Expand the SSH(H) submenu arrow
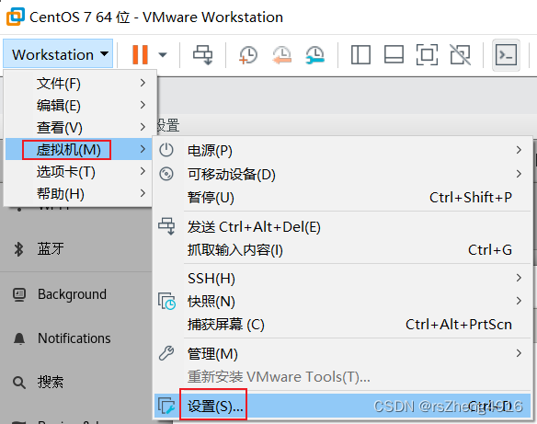This screenshot has height=424, width=537. pyautogui.click(x=519, y=278)
